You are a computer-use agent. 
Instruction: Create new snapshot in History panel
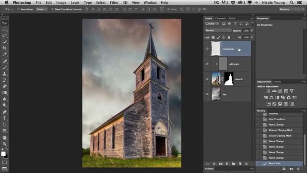pos(292,169)
